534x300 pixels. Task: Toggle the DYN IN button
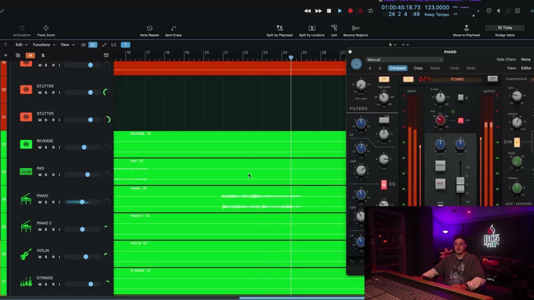517,142
